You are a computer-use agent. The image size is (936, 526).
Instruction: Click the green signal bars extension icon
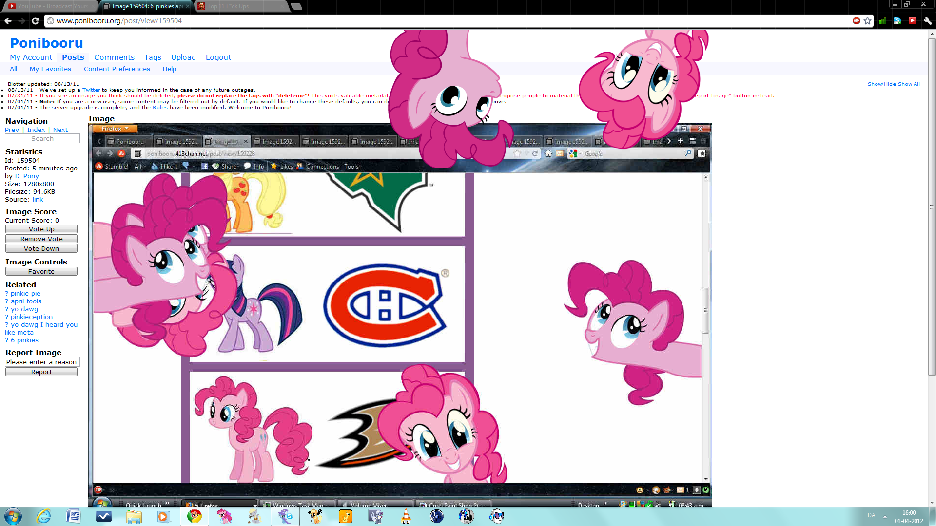tap(882, 20)
